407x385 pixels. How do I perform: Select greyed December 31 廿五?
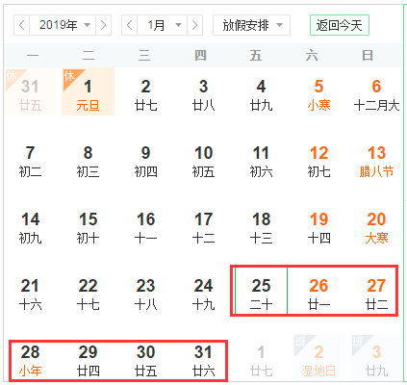(31, 91)
